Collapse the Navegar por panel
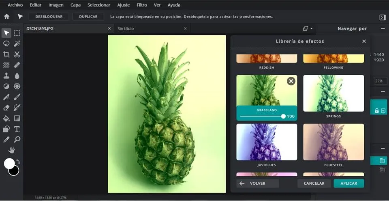The width and height of the screenshot is (389, 201). click(x=383, y=28)
